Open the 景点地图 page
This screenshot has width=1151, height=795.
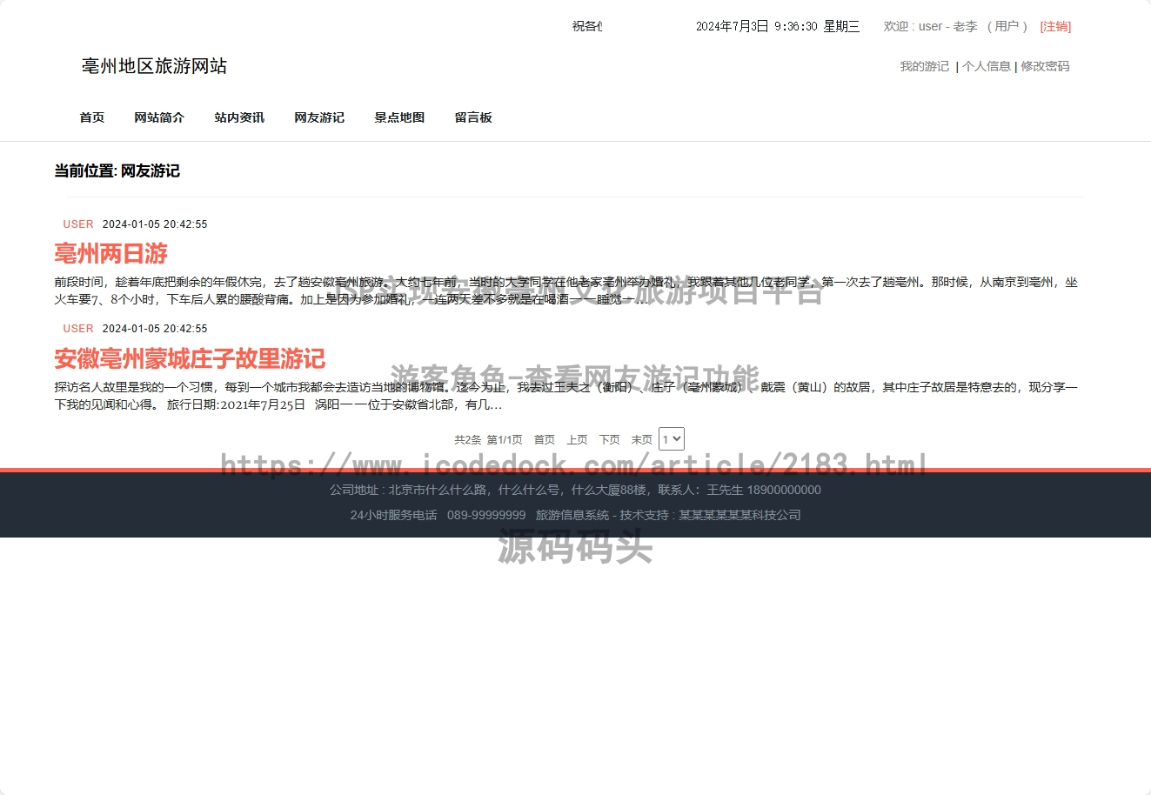tap(399, 117)
